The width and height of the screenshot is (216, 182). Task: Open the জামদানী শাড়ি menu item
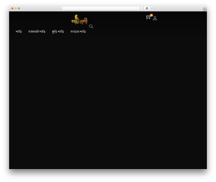coord(37,31)
